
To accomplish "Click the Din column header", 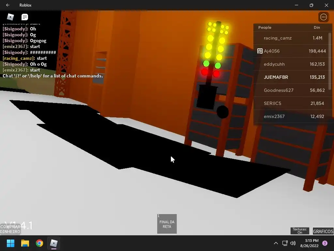I will 317,27.
